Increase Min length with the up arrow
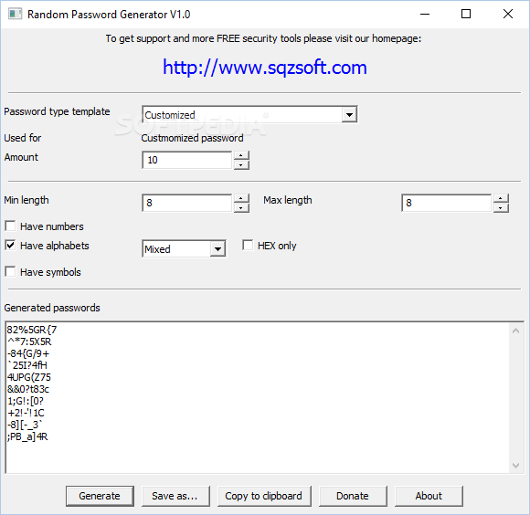 [241, 198]
